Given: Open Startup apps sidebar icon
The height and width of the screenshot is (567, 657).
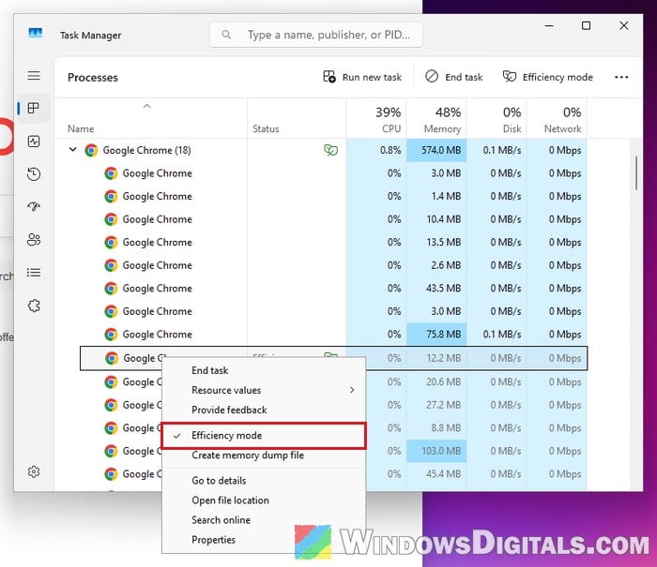Looking at the screenshot, I should 34,207.
